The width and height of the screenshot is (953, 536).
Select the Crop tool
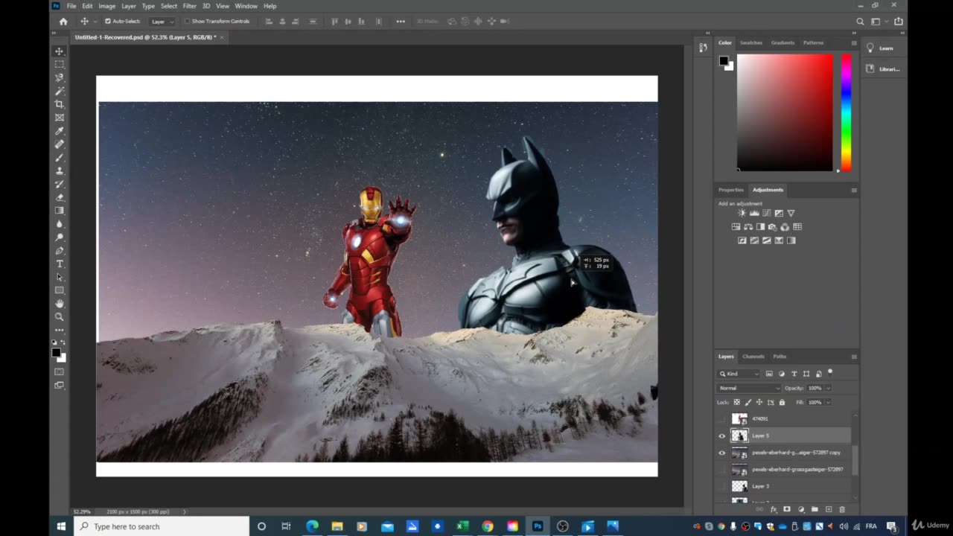(x=60, y=104)
